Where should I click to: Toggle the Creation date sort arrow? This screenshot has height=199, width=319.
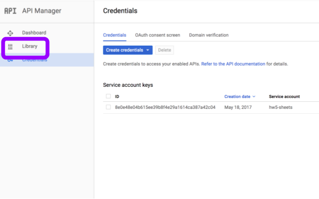coord(254,96)
